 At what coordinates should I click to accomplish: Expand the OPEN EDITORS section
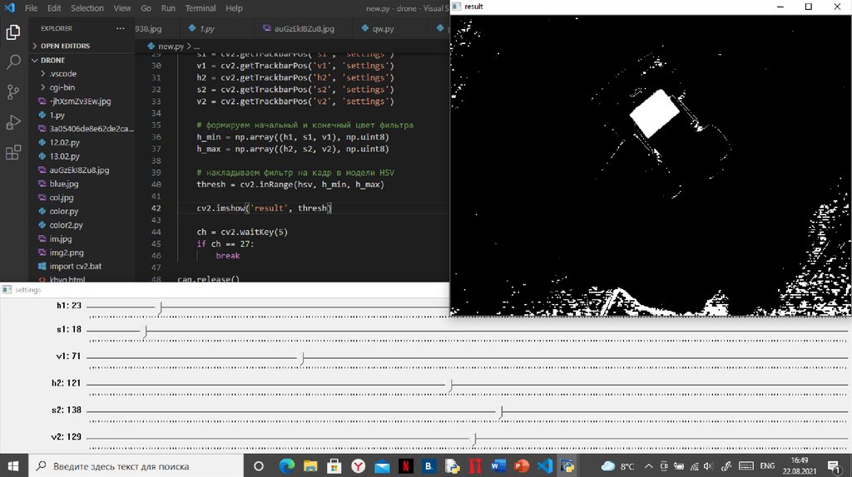(65, 46)
